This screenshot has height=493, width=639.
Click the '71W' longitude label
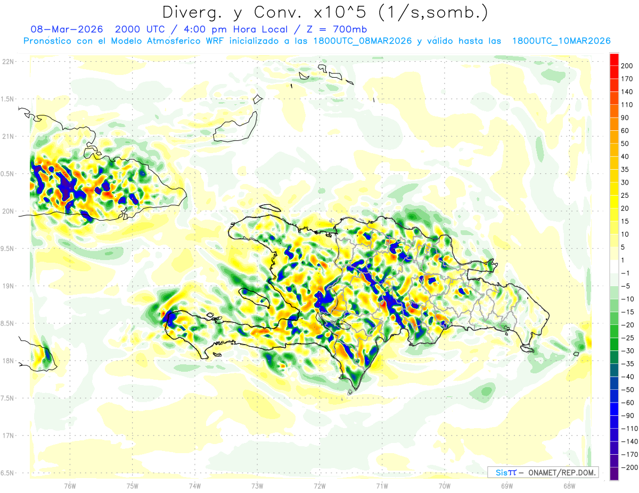[x=382, y=486]
